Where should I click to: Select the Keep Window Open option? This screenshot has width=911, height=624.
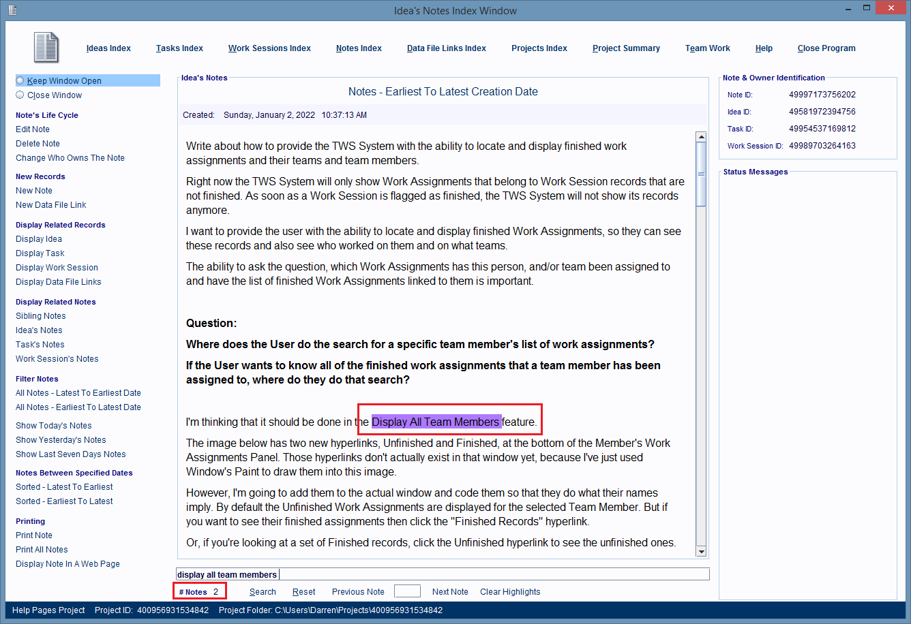click(x=20, y=80)
